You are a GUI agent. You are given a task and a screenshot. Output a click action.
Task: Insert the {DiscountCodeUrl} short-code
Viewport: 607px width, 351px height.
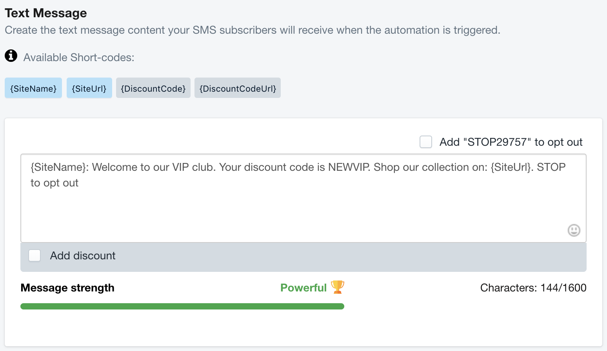tap(238, 88)
